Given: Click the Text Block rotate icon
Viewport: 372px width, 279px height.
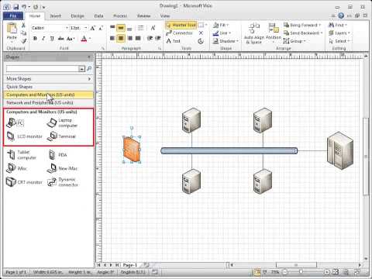Looking at the screenshot, I should click(x=201, y=41).
